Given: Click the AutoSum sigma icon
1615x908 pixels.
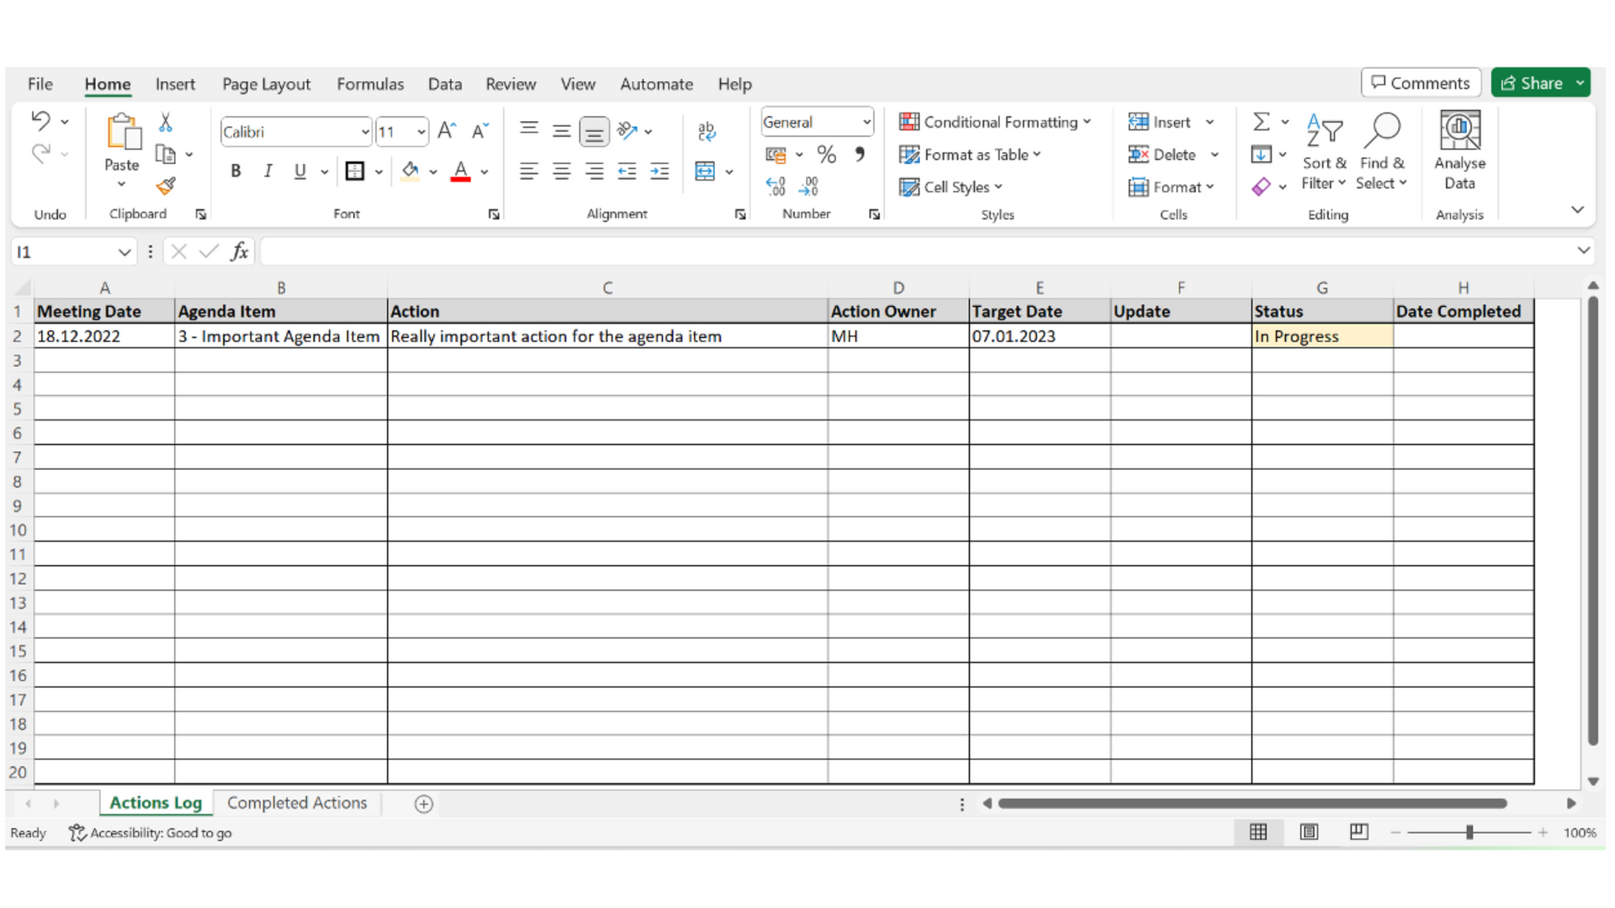Looking at the screenshot, I should click(1261, 122).
